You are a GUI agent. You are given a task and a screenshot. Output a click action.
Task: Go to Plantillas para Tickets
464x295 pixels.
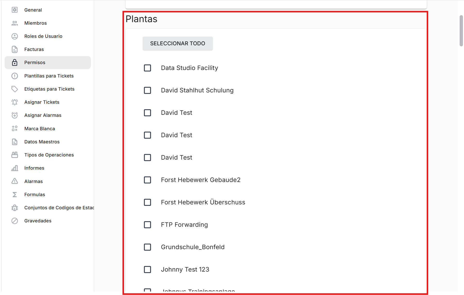(49, 76)
